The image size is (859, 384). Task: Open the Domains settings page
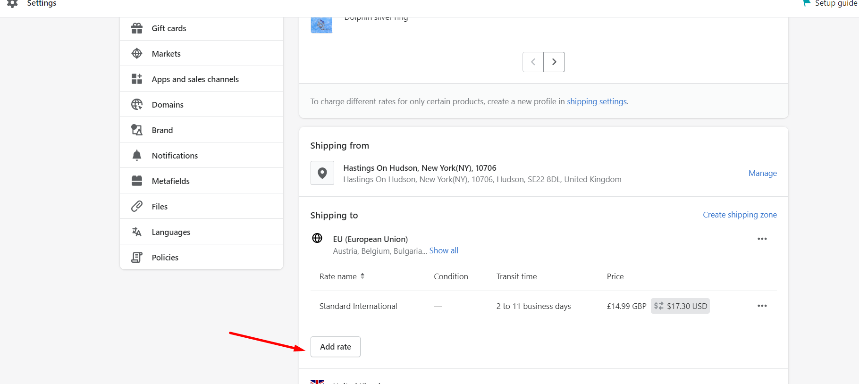tap(168, 105)
